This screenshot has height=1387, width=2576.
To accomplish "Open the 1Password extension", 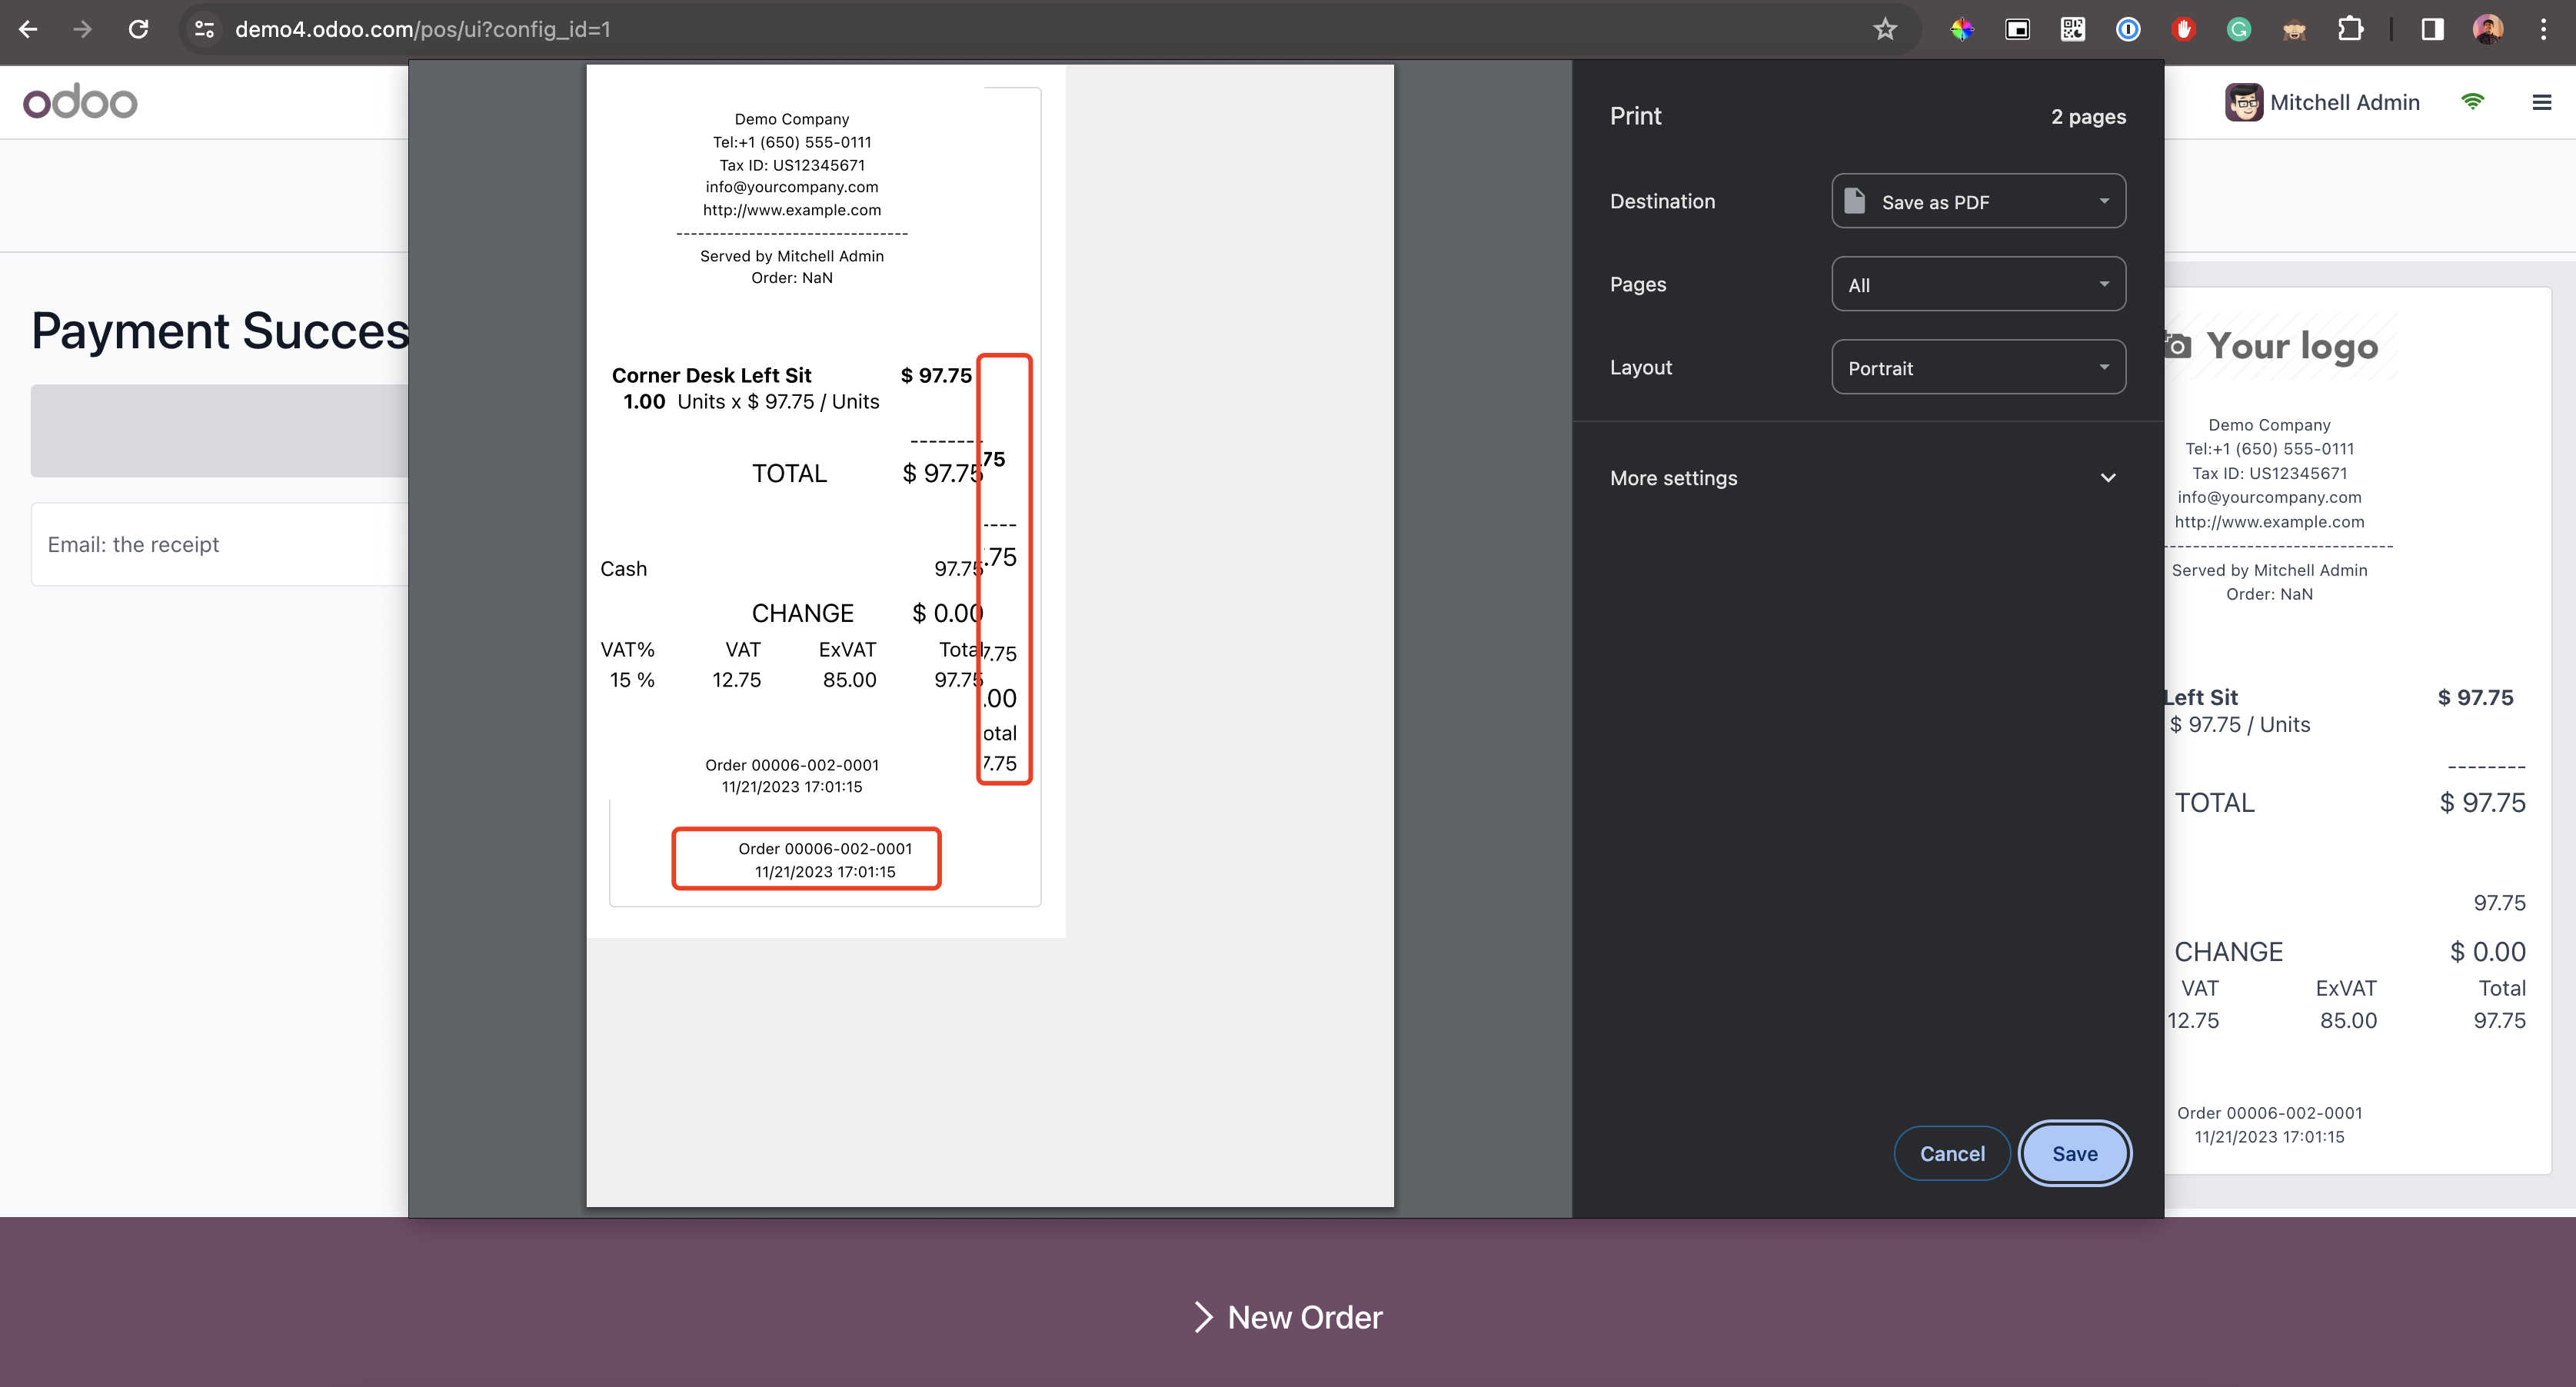I will pyautogui.click(x=2127, y=29).
